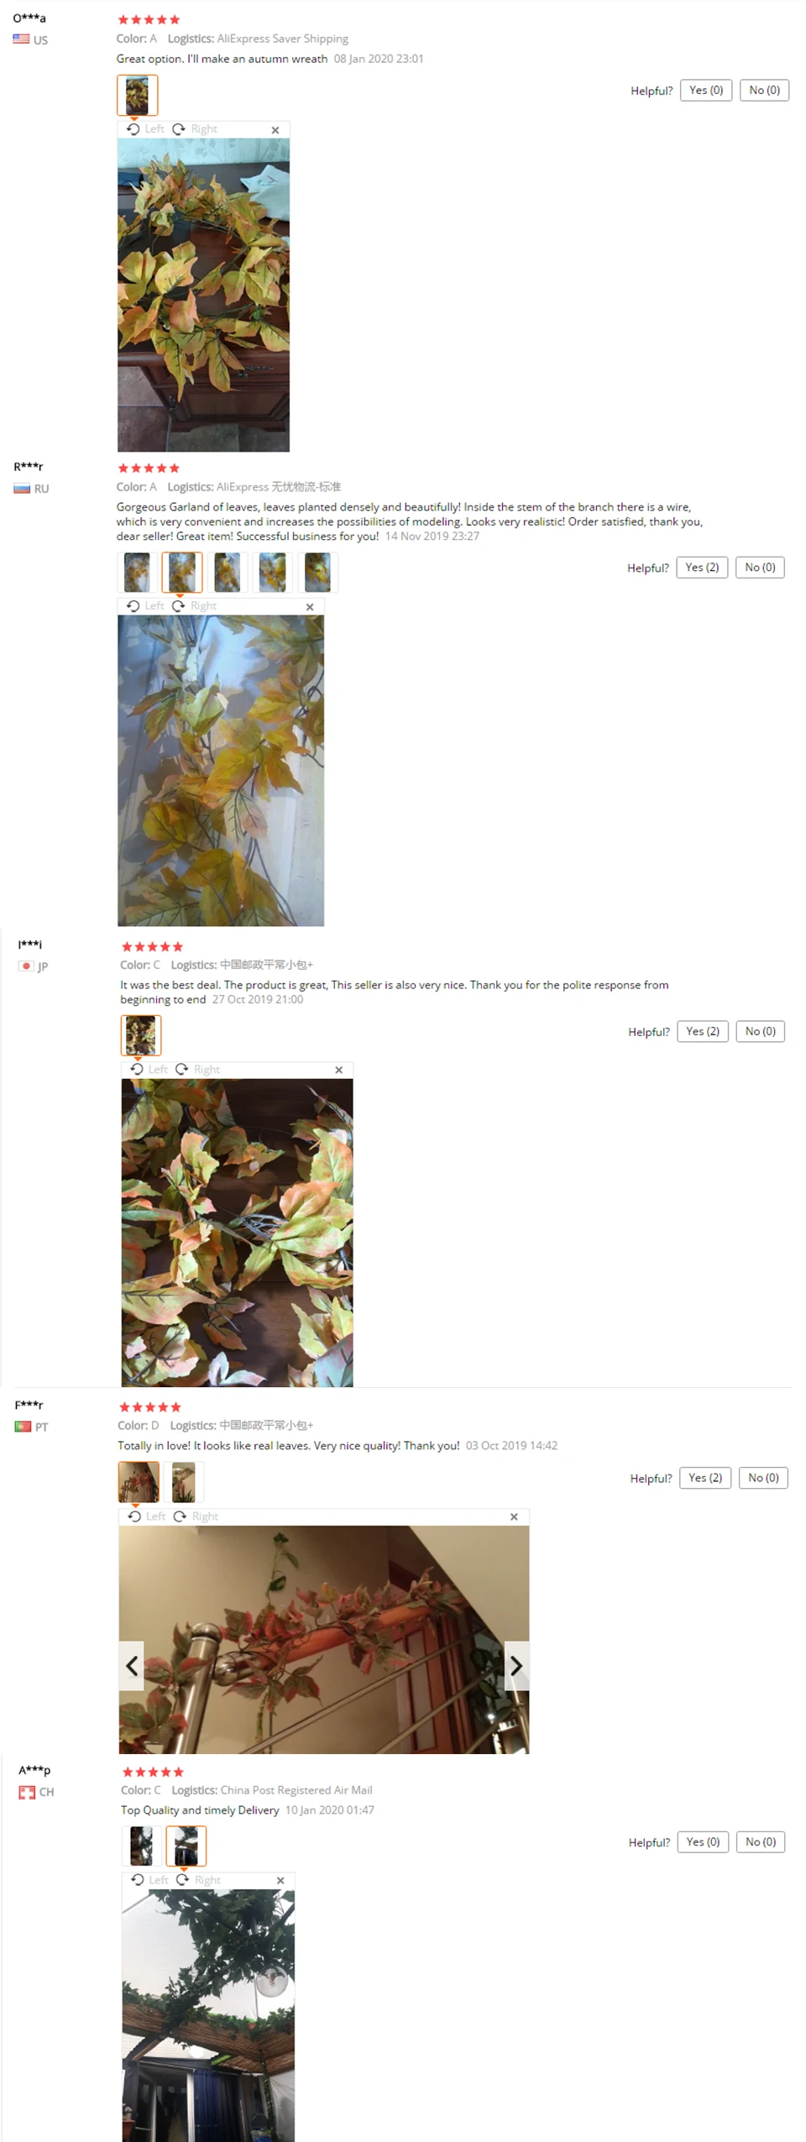The width and height of the screenshot is (806, 2142).
Task: Close the JP reviewer's expanded photo
Action: click(x=339, y=1071)
